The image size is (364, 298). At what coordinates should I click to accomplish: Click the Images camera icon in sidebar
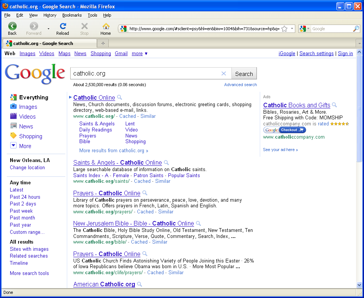coord(13,107)
